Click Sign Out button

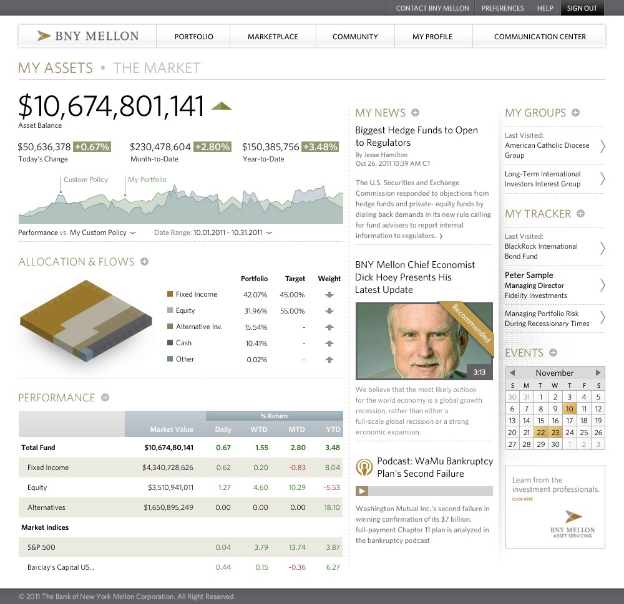(582, 8)
